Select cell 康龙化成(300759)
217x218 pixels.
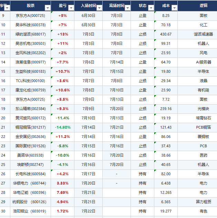click(30, 90)
